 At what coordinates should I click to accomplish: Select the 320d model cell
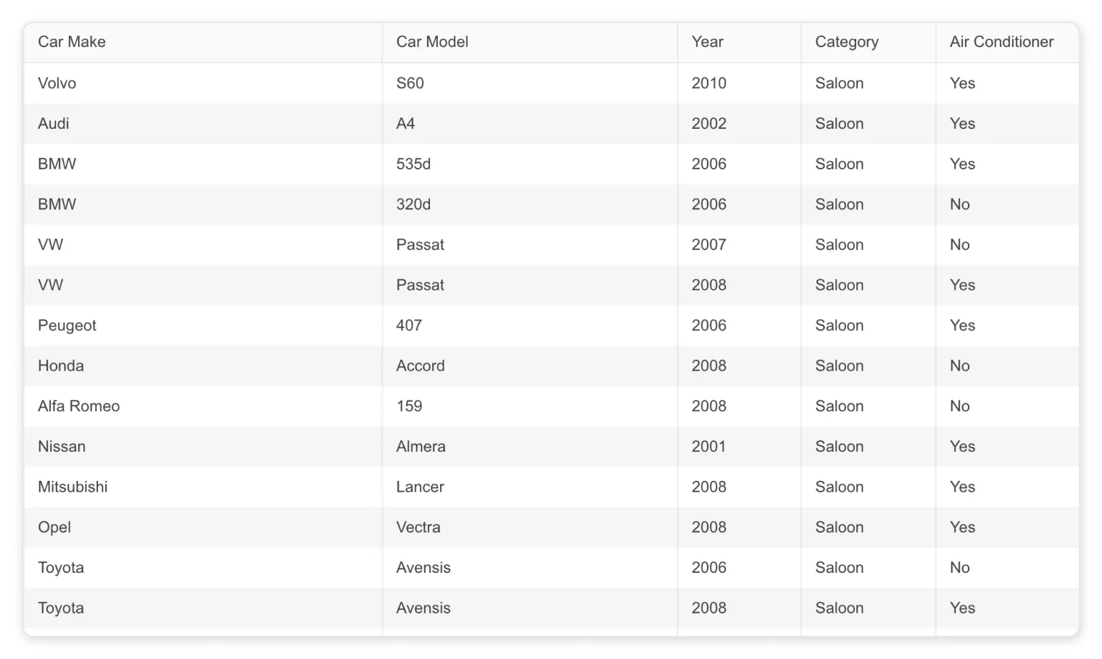[x=529, y=204]
